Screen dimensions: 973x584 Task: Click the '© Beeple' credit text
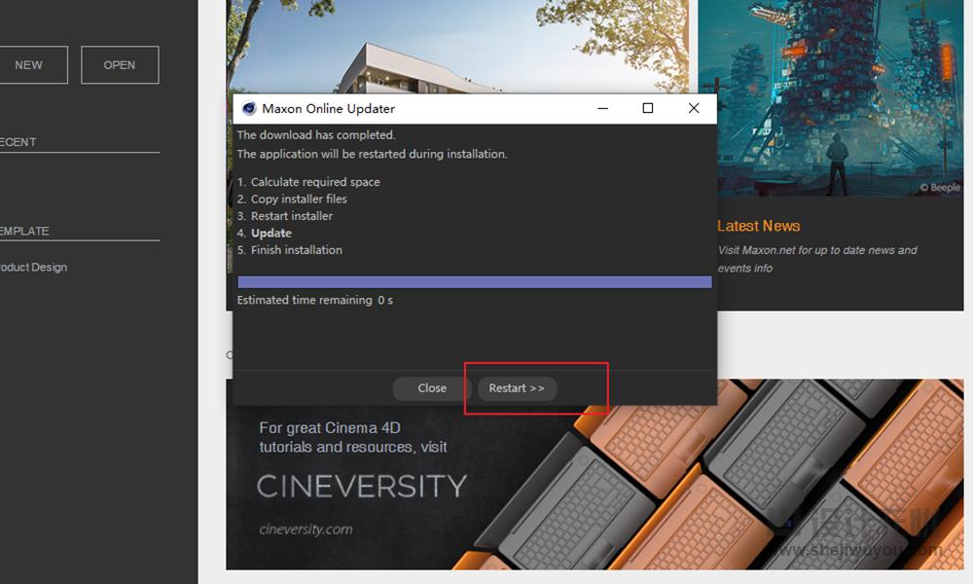pyautogui.click(x=940, y=188)
